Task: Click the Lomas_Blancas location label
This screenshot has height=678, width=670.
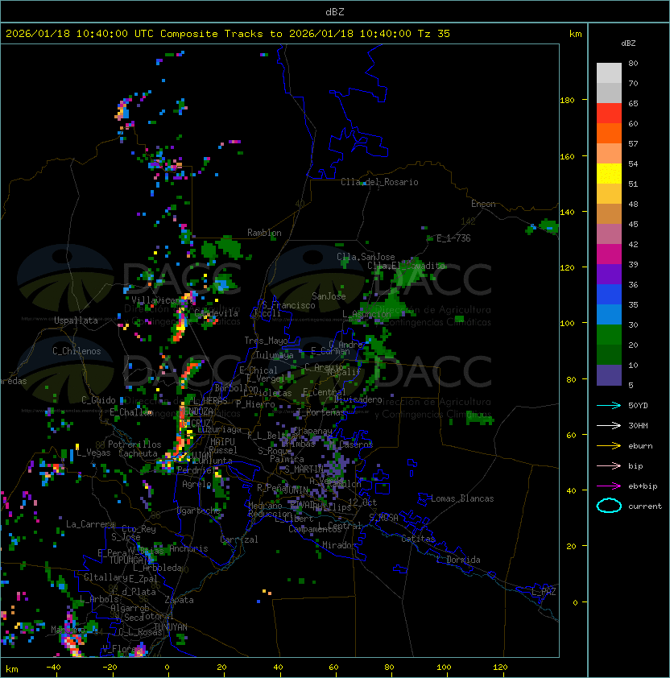Action: [x=462, y=498]
